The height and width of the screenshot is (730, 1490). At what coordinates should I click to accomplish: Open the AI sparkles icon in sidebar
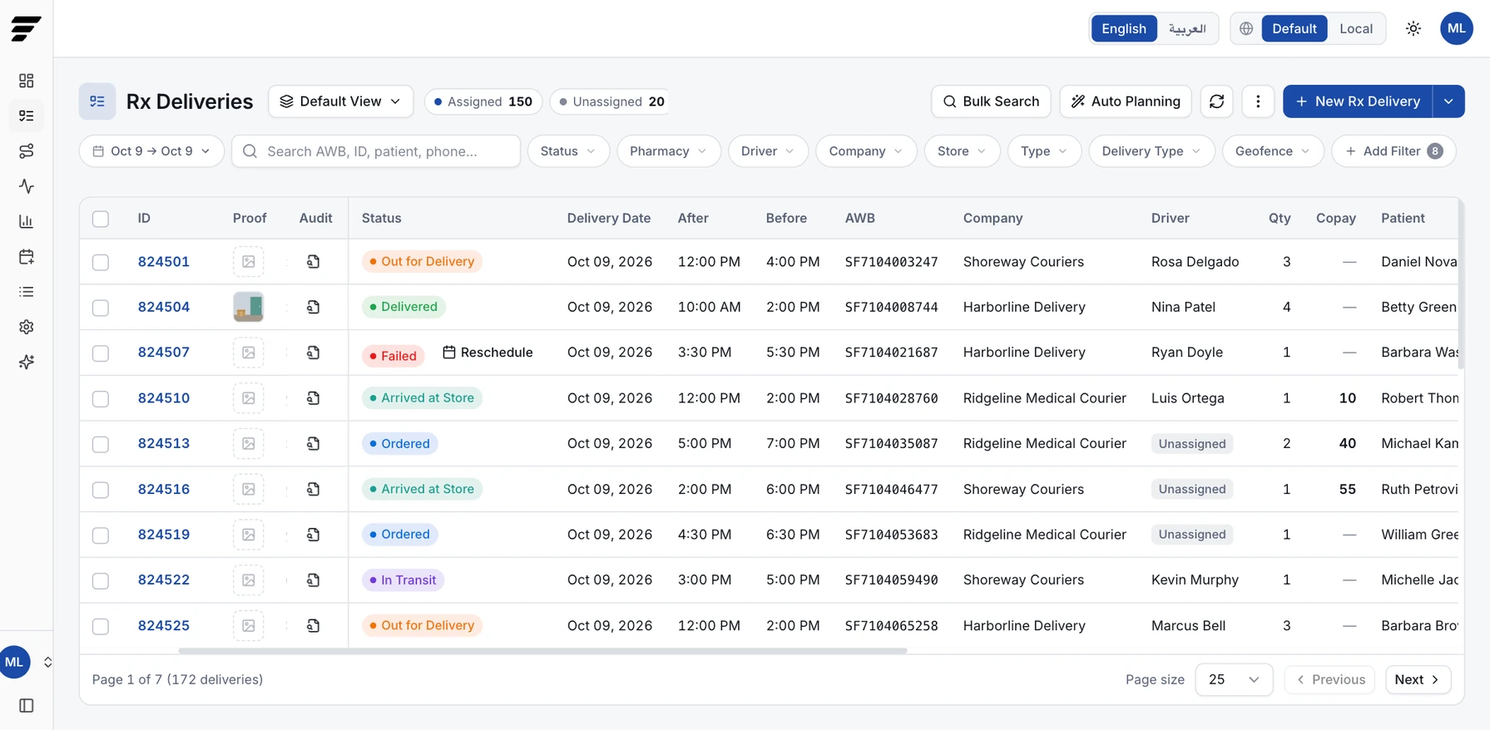point(27,362)
